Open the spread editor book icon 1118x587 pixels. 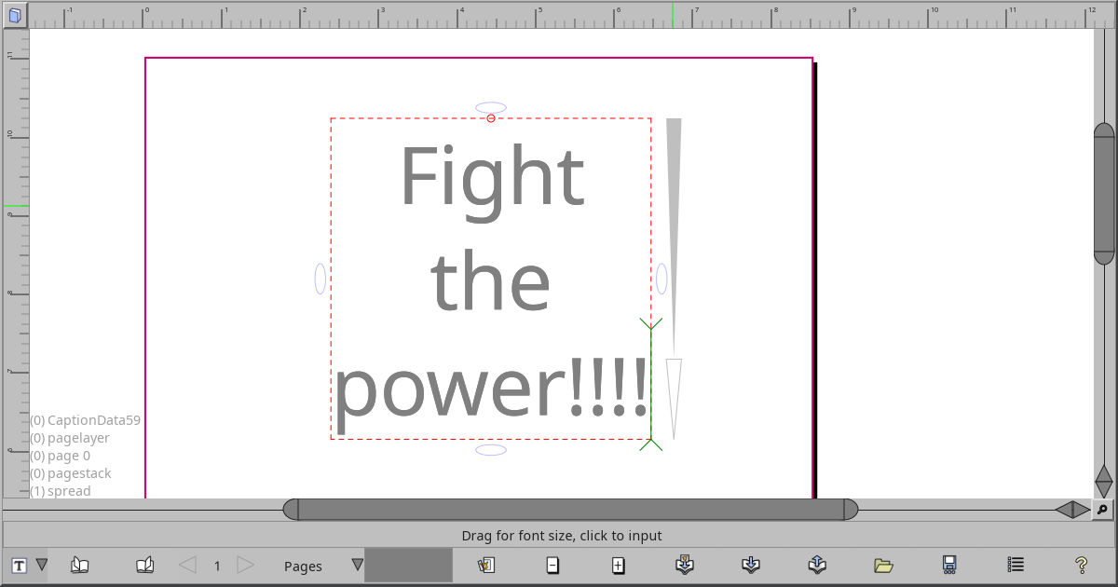(x=79, y=565)
